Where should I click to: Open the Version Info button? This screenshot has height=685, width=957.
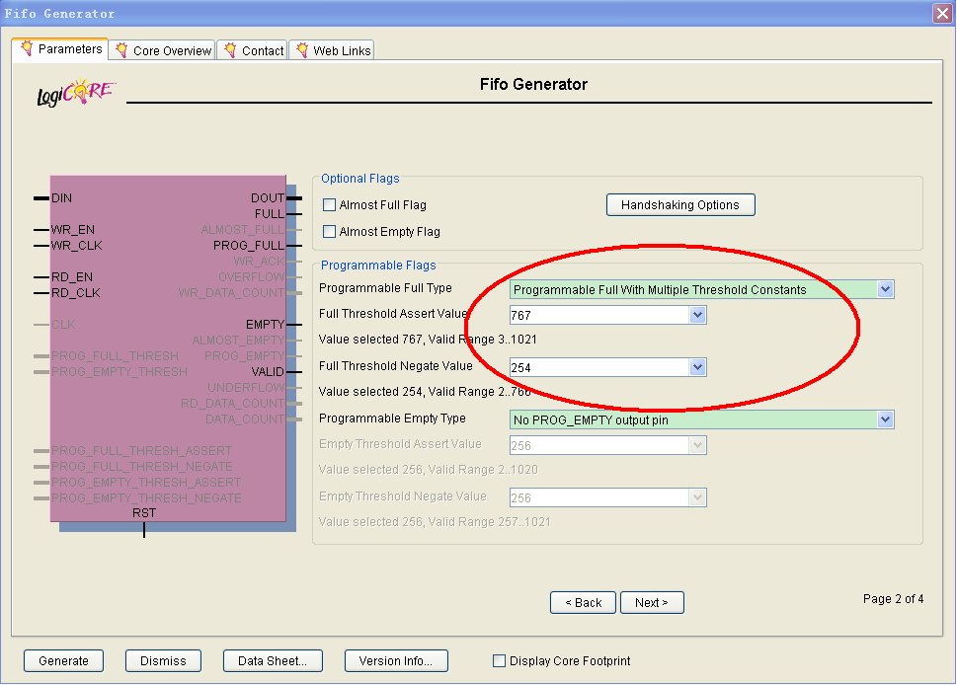(396, 661)
